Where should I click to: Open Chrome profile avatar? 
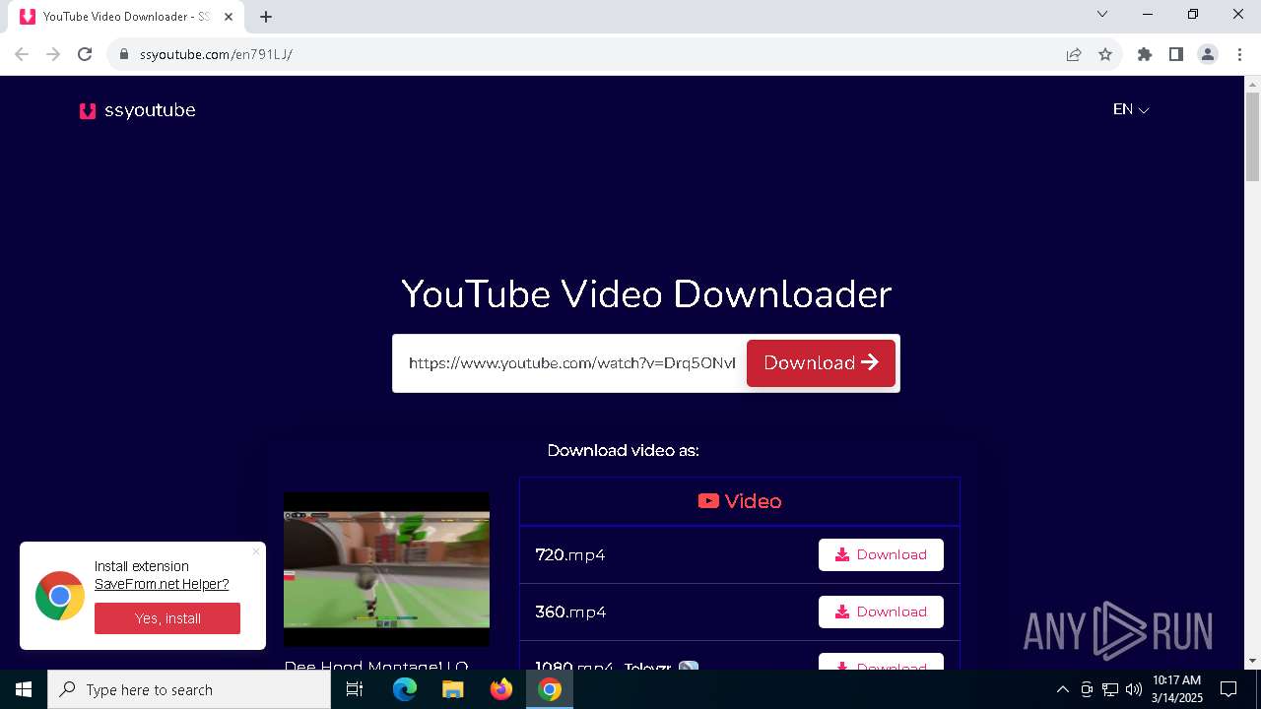tap(1208, 54)
